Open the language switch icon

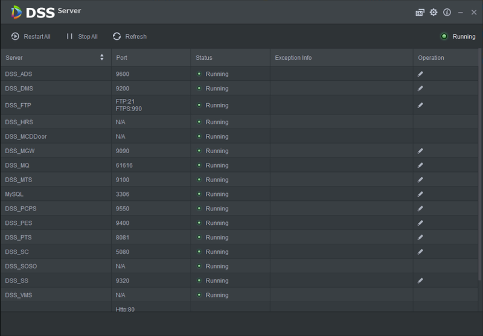click(x=420, y=12)
